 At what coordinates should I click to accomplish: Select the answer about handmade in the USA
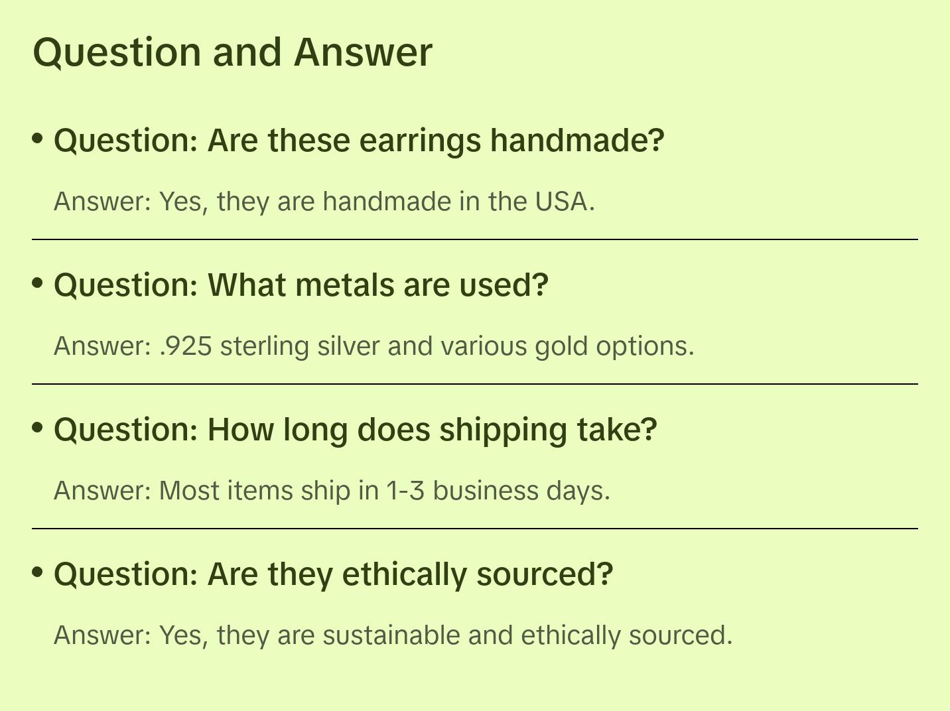tap(324, 202)
